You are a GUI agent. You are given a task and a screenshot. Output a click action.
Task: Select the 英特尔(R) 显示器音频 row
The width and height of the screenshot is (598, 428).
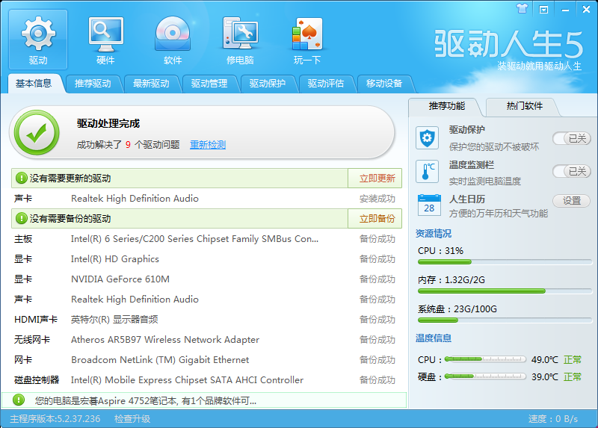(206, 320)
